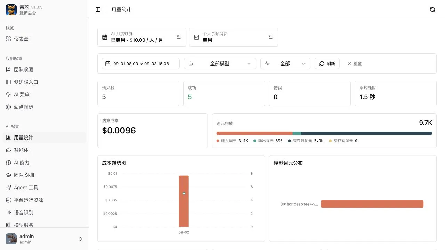
Task: Open 团队收藏 menu item
Action: [44, 69]
